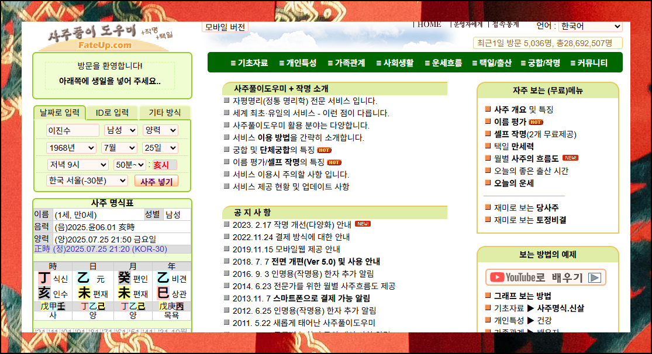Click the red 亥시 time field
Image resolution: width=652 pixels, height=354 pixels.
click(x=164, y=165)
